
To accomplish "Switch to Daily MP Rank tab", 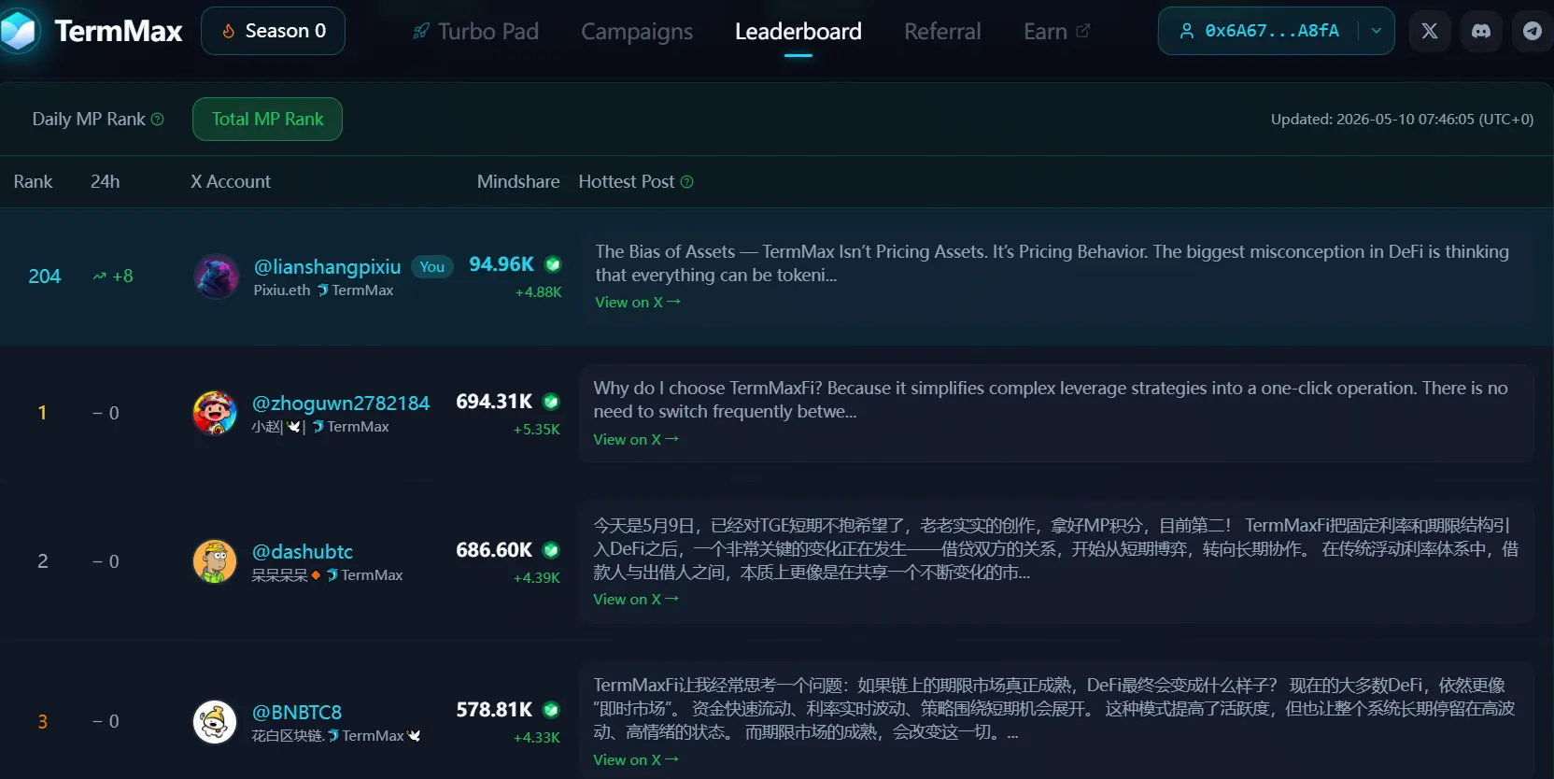I will [89, 120].
